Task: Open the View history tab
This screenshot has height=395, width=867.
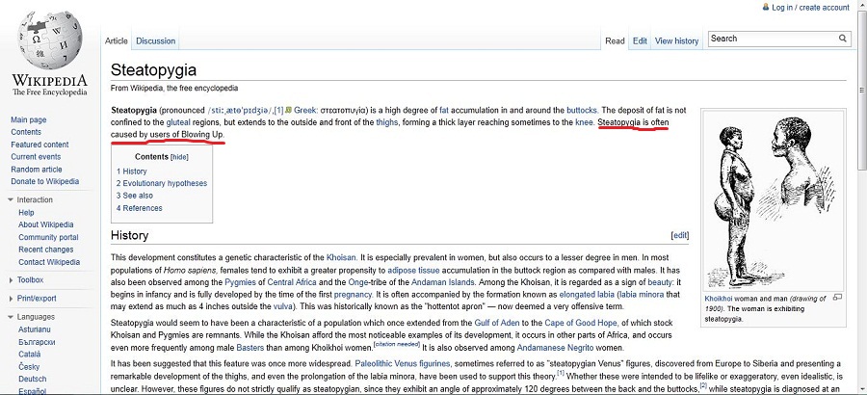Action: click(x=676, y=41)
